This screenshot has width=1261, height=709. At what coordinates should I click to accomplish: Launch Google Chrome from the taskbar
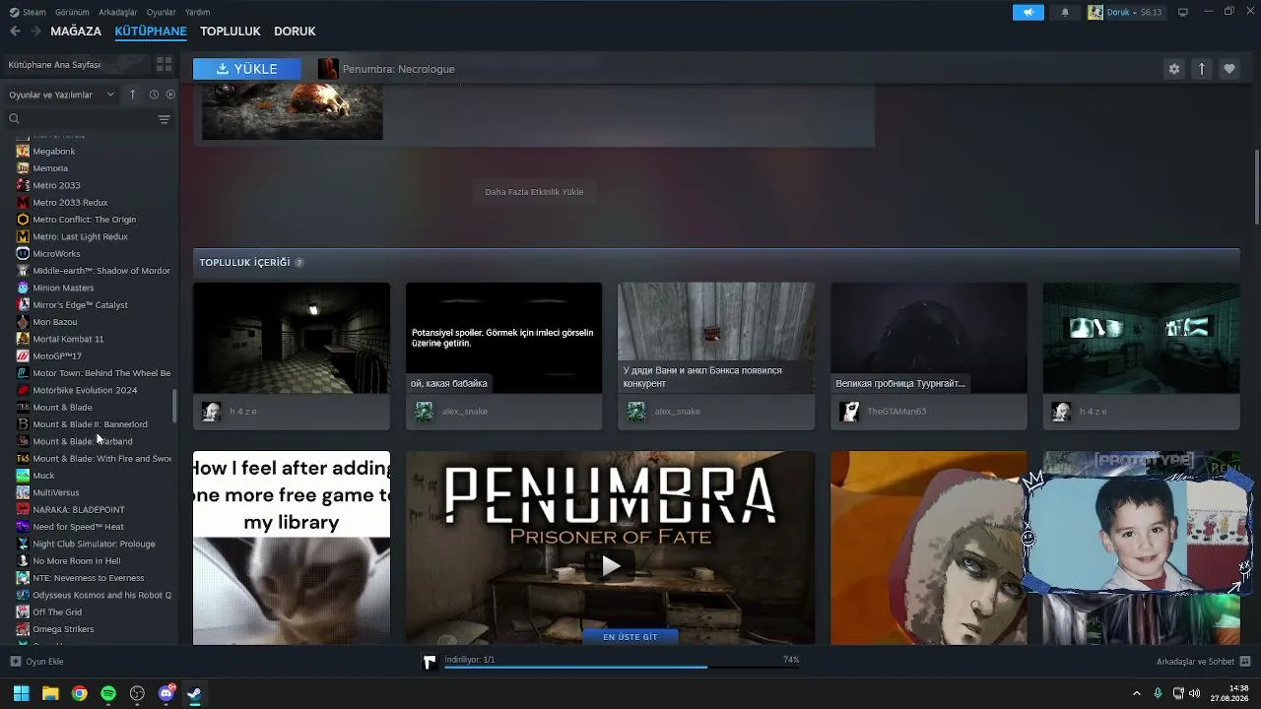click(79, 693)
